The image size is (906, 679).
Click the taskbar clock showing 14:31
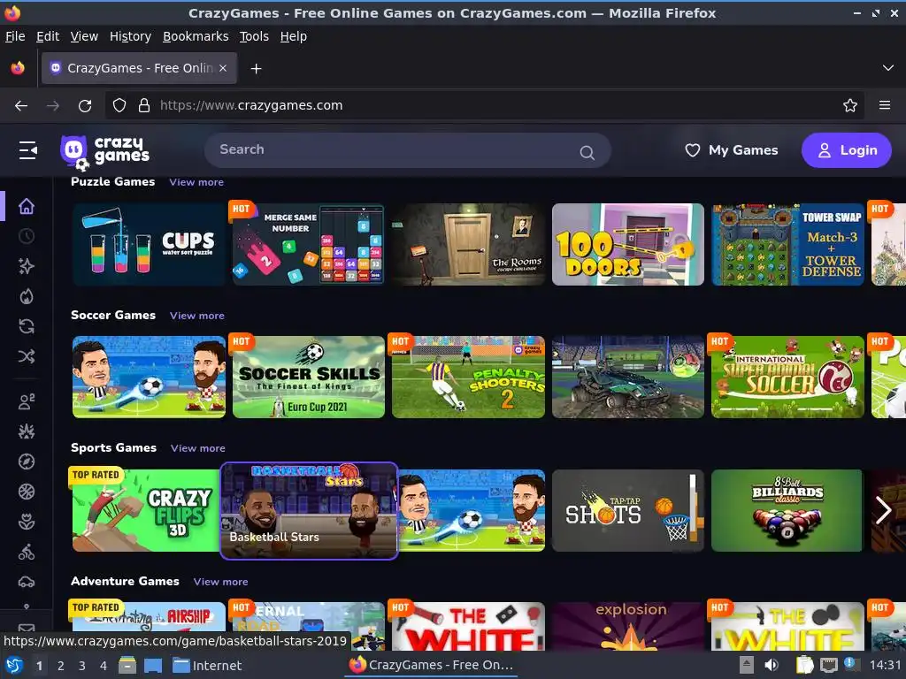[885, 665]
